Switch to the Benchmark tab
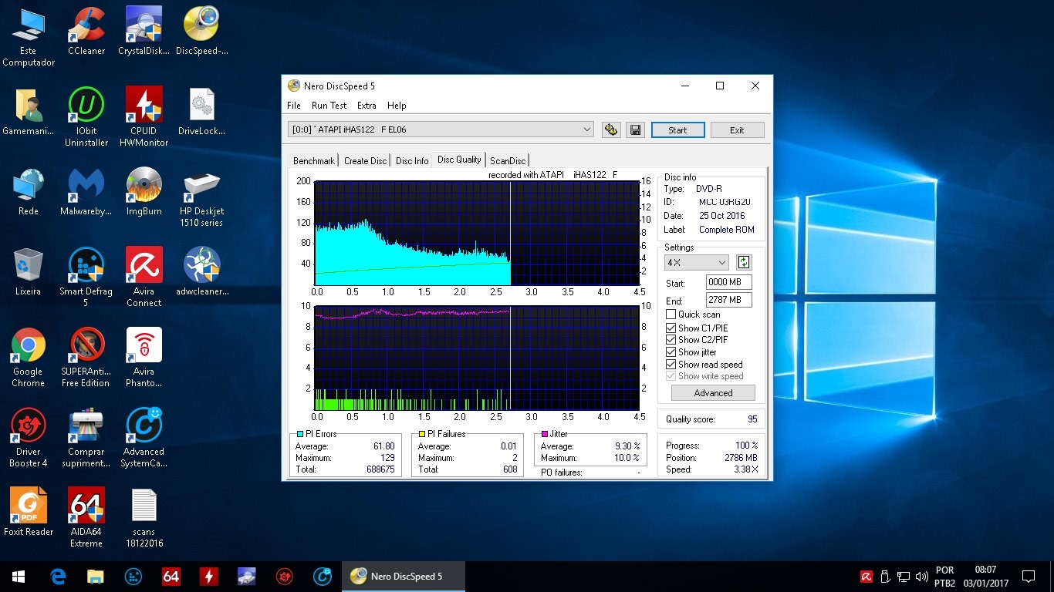 [314, 161]
